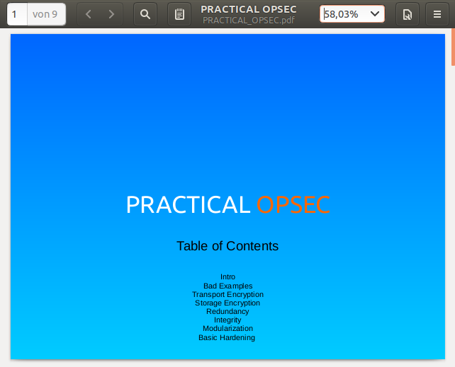
Task: Click the Storage Encryption contents entry
Action: point(227,303)
